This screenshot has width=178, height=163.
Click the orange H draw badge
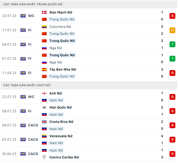tap(172, 30)
